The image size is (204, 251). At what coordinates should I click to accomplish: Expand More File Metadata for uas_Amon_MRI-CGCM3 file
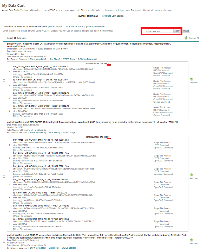pyautogui.click(x=23, y=216)
